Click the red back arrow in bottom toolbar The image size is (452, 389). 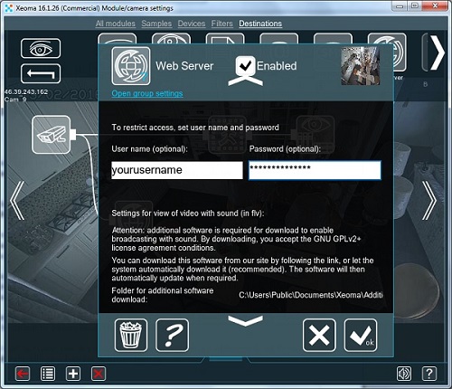[23, 374]
